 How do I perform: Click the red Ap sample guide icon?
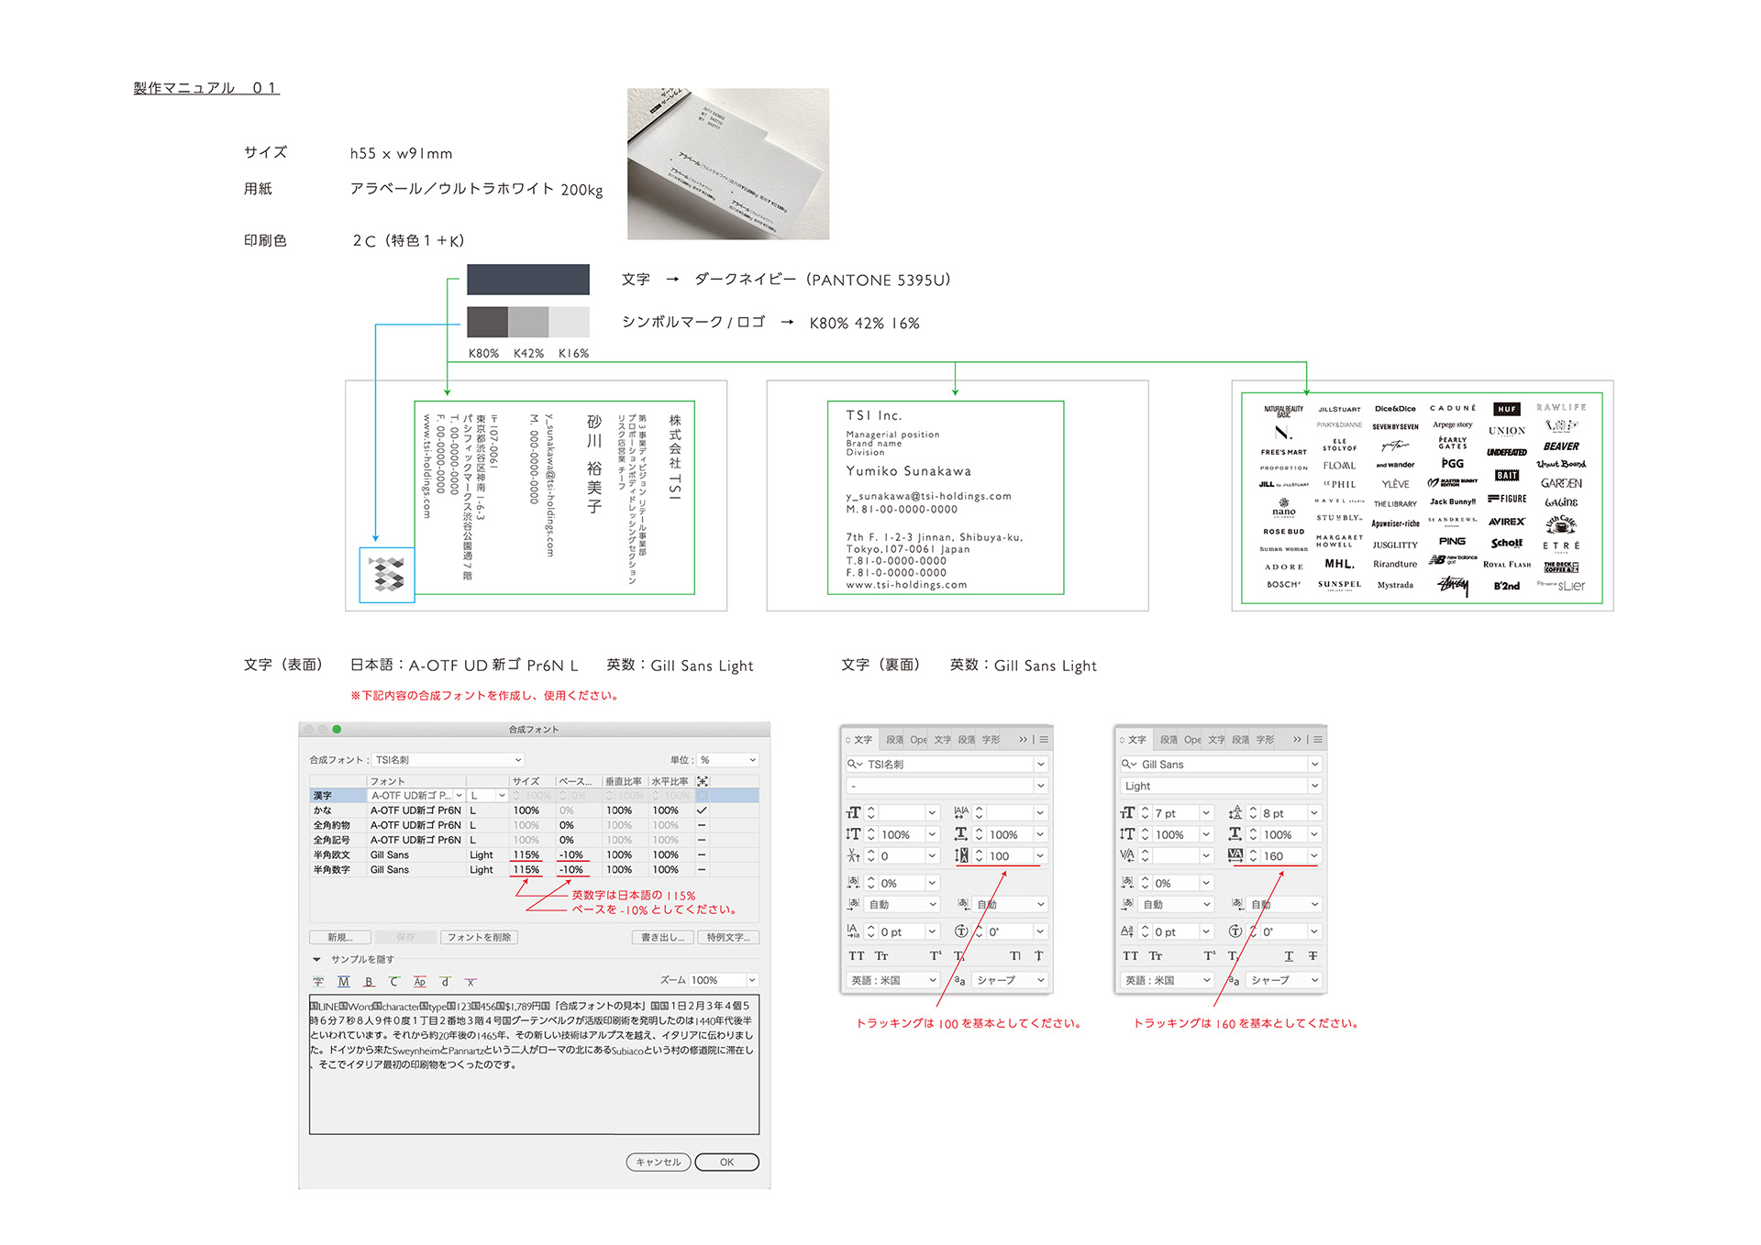[419, 982]
